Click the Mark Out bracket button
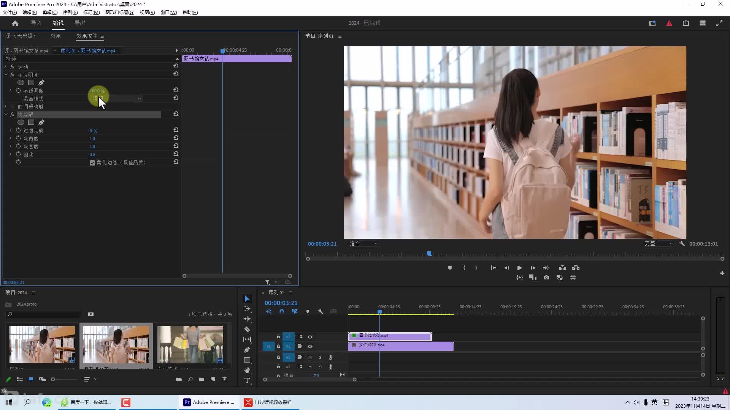 476,268
